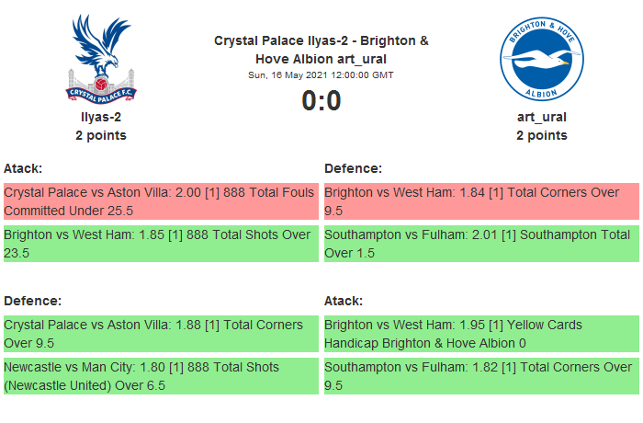Click the upper right Defence heading
Viewport: 643px width, 423px height.
[x=354, y=168]
